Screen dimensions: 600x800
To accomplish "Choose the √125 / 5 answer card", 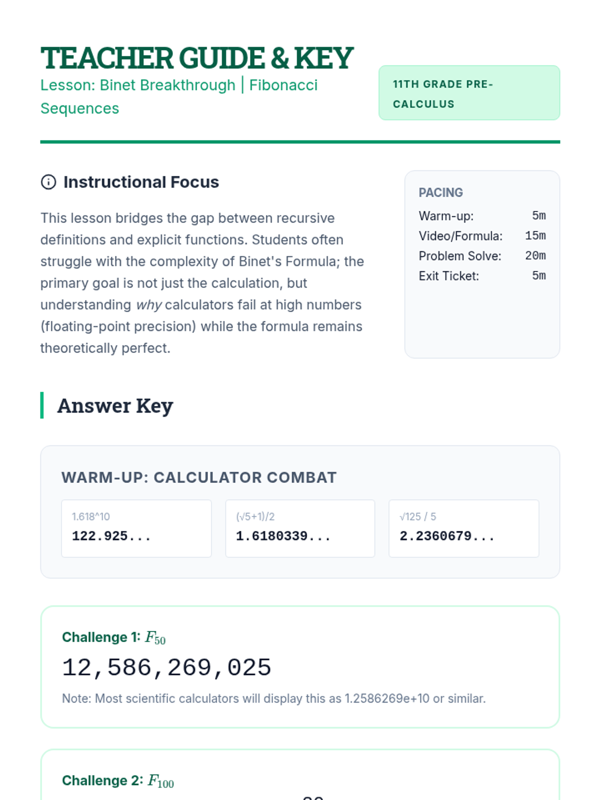I will point(463,528).
